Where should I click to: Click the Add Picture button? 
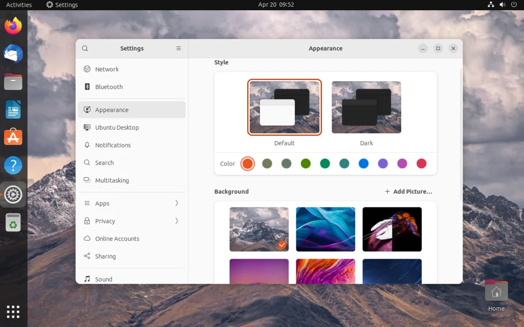(x=408, y=191)
